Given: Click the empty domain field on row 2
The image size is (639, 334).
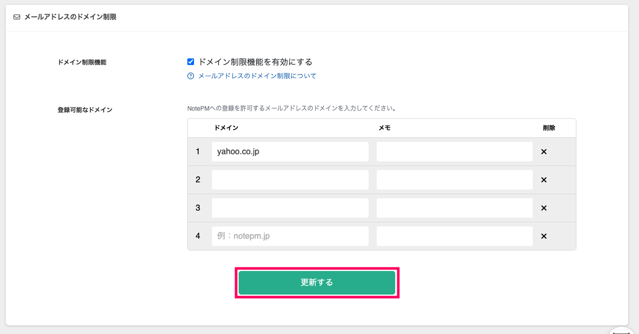Looking at the screenshot, I should [290, 179].
